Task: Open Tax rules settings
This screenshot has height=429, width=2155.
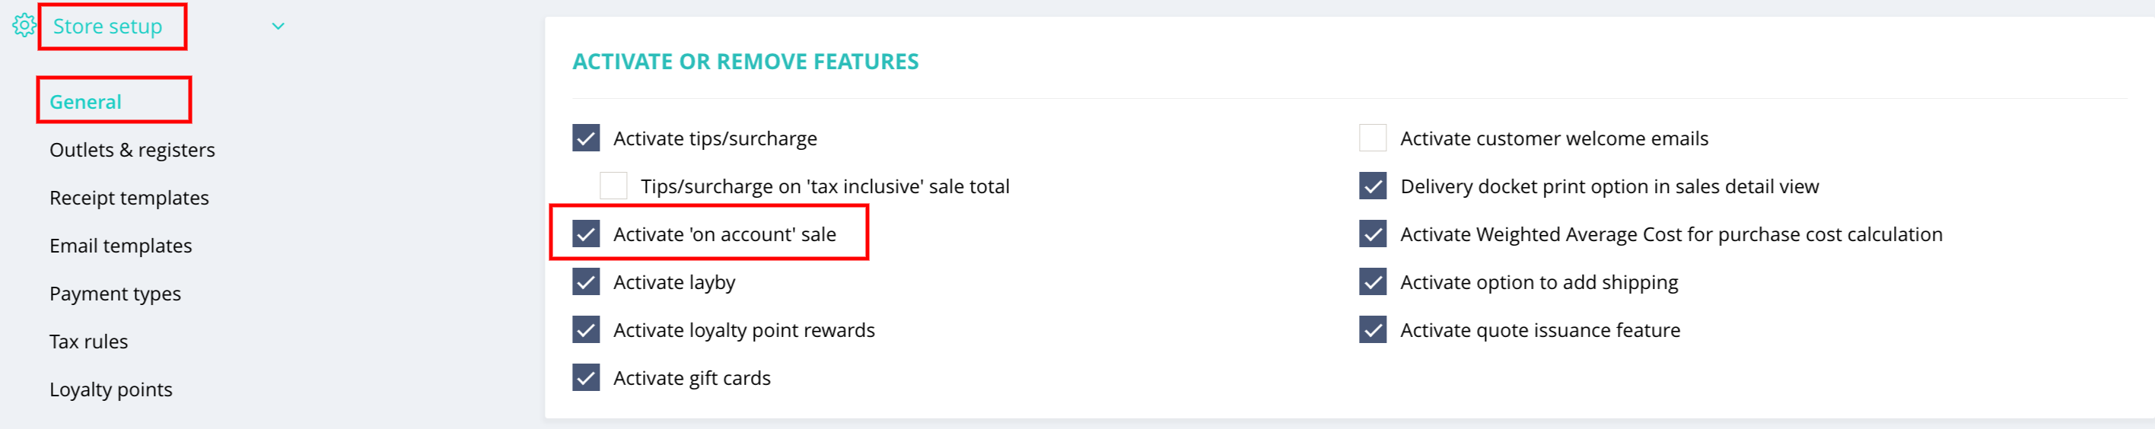Action: coord(89,342)
